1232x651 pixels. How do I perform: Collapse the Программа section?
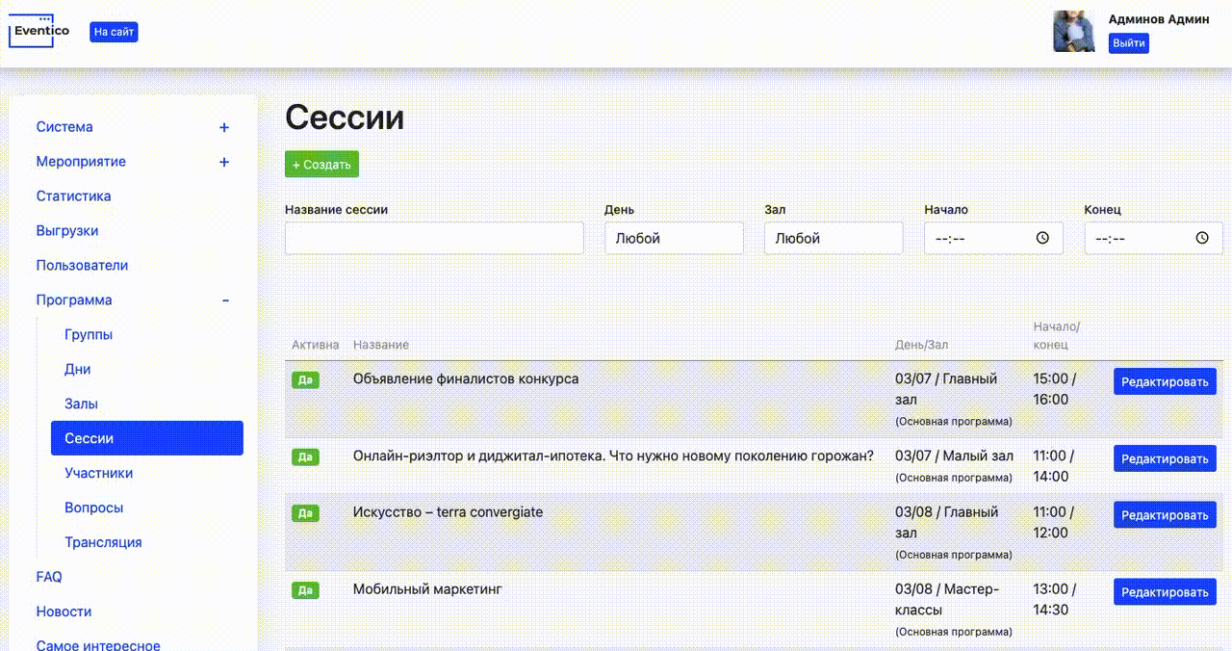(x=224, y=299)
